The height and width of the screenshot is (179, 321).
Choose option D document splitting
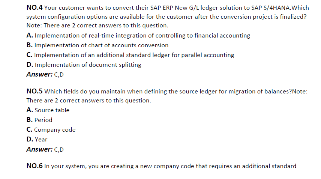[84, 65]
